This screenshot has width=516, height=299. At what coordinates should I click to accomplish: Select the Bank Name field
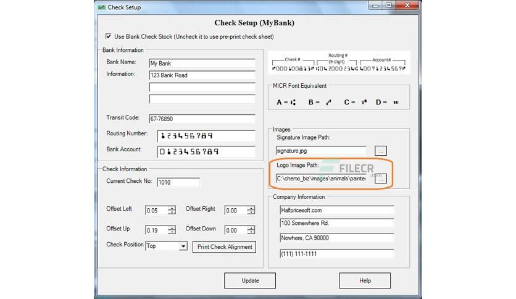(x=202, y=63)
